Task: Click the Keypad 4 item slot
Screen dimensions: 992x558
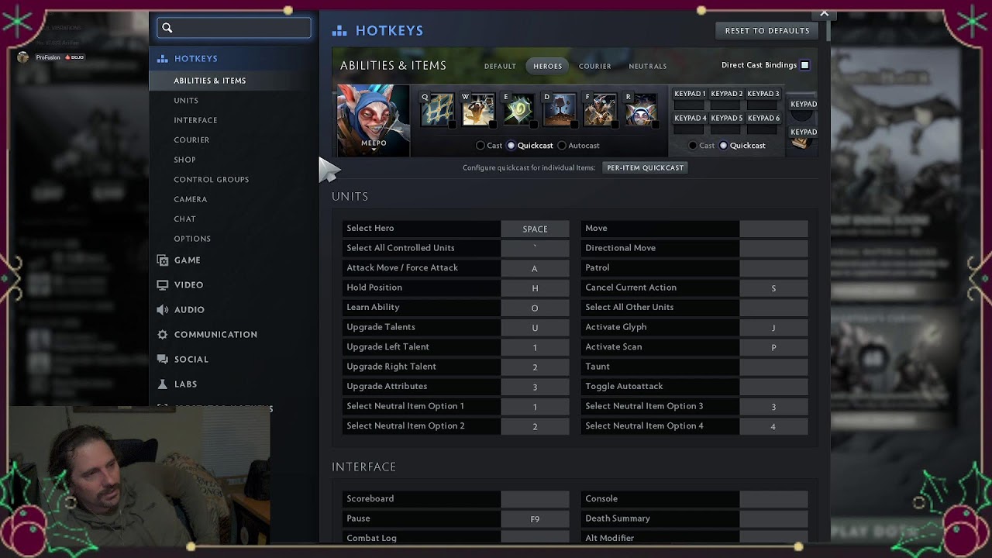Action: point(690,123)
